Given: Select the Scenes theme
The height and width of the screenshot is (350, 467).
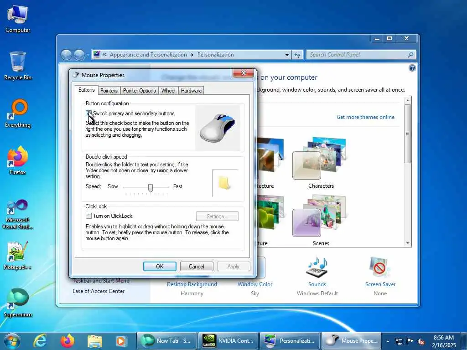Looking at the screenshot, I should [x=321, y=220].
